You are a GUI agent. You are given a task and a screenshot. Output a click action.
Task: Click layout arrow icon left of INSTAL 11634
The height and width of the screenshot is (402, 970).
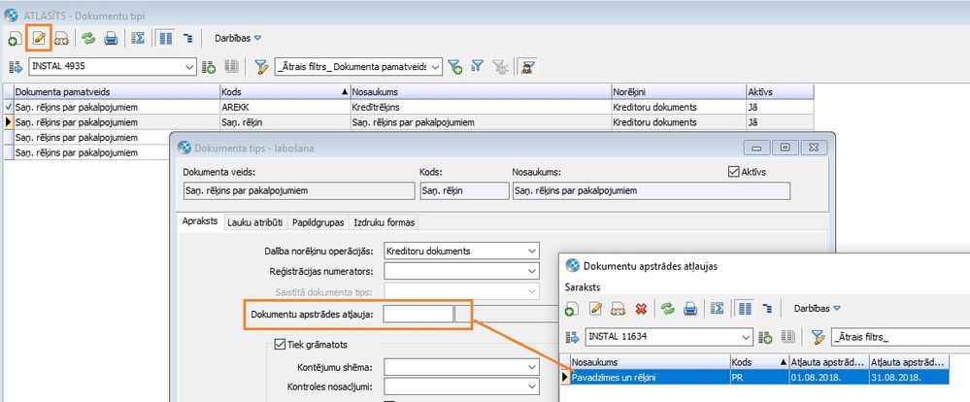point(572,337)
